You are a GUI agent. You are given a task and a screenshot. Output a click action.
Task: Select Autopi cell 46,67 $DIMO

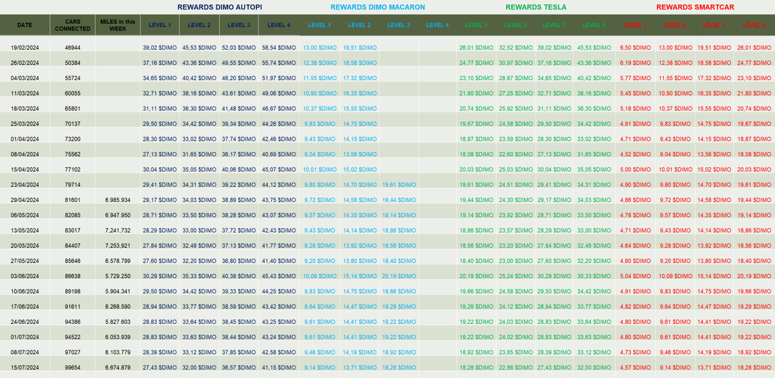(279, 108)
